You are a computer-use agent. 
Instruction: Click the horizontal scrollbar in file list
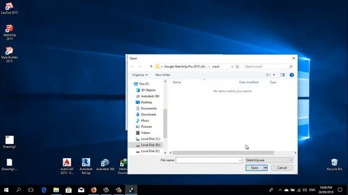coord(223,153)
